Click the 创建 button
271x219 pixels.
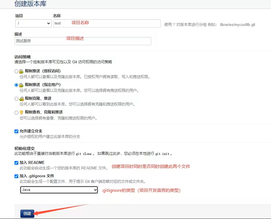click(27, 213)
